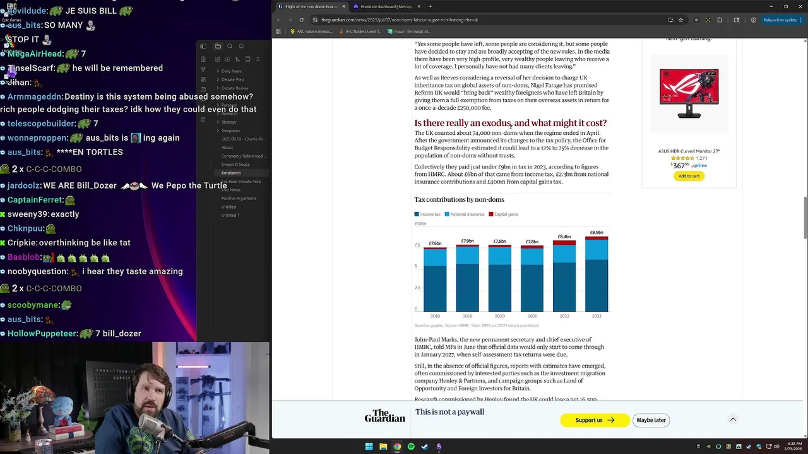Create a new folder in Obsidian

point(227,59)
